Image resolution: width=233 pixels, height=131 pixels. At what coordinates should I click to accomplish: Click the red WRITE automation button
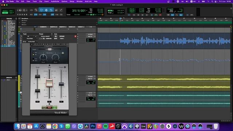click(50, 108)
